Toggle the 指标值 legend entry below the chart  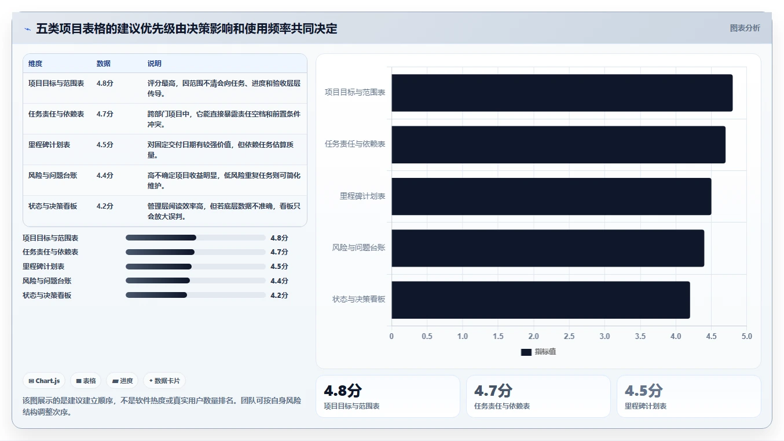tap(538, 352)
